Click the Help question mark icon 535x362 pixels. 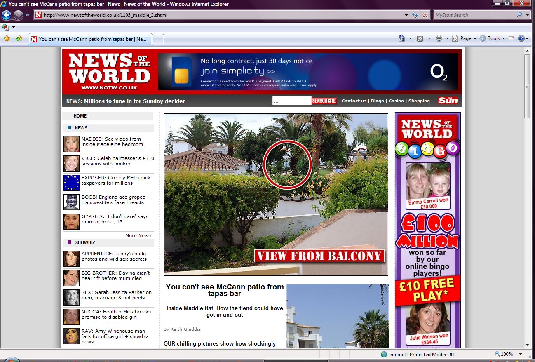pos(521,38)
